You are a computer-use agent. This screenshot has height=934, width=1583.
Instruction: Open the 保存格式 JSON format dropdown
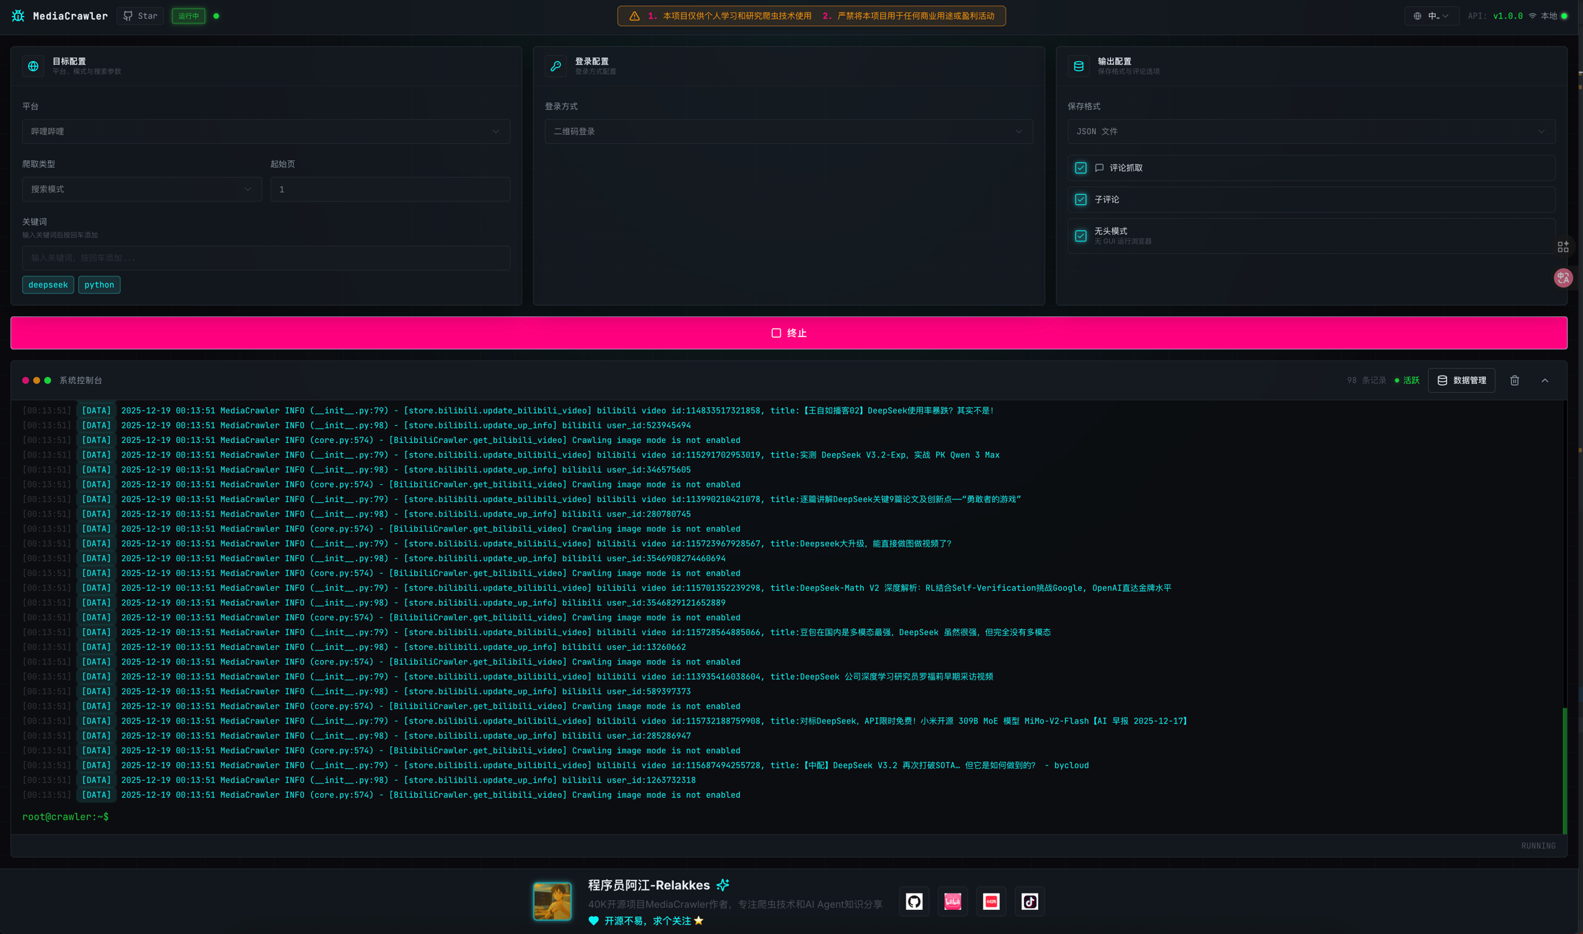pyautogui.click(x=1310, y=131)
